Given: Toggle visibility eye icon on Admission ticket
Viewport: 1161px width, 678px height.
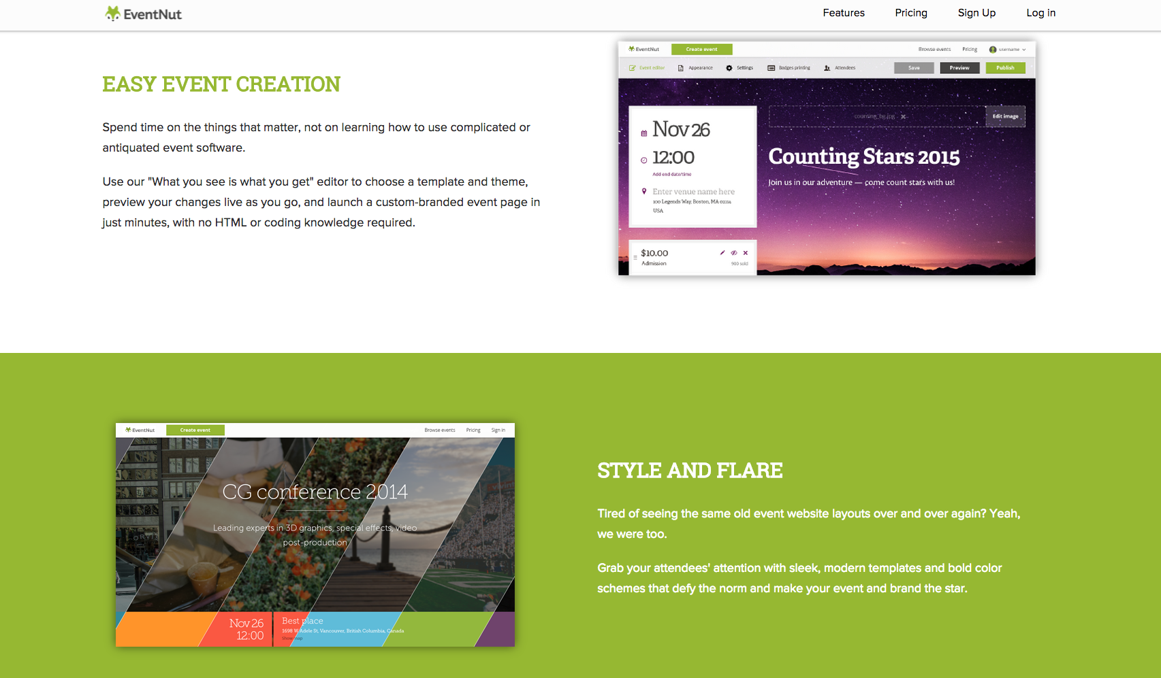Looking at the screenshot, I should coord(734,253).
